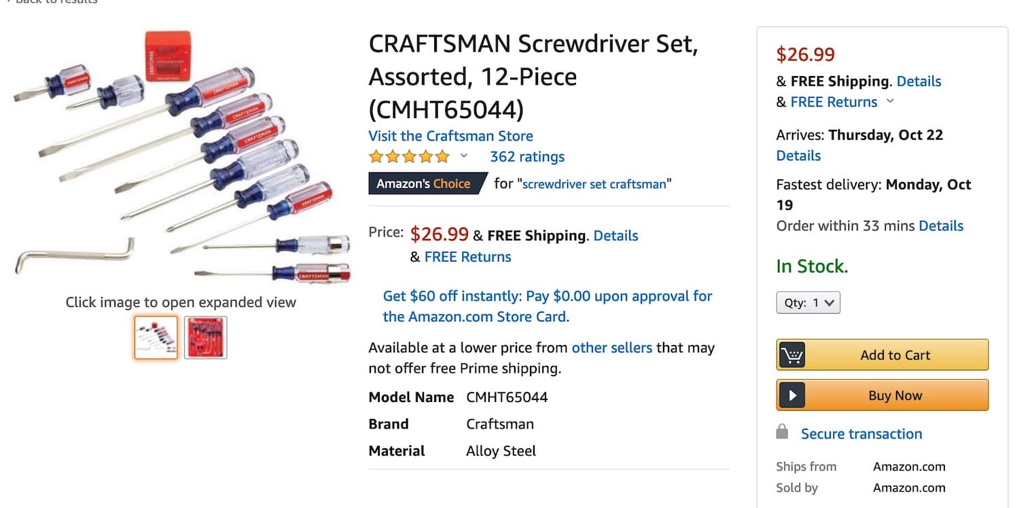
Task: Expand the star ratings breakdown chevron
Action: tap(464, 156)
